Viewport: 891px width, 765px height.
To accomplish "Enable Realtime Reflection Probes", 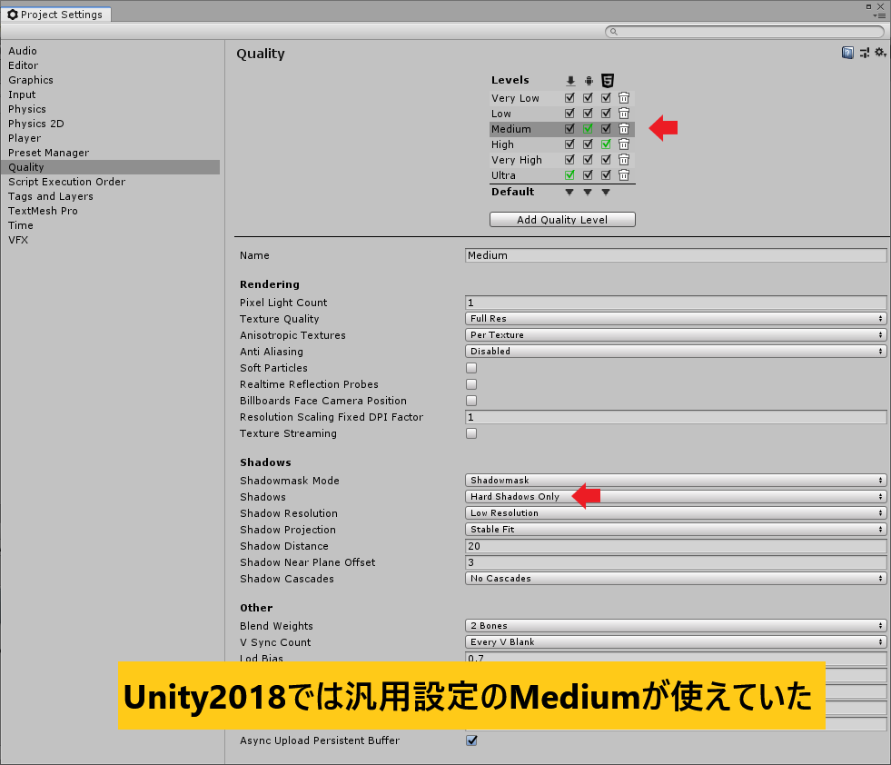I will click(x=471, y=384).
